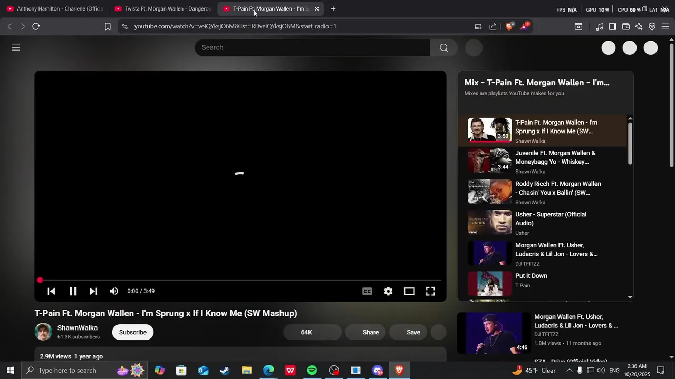Open site information icon beside the URL
This screenshot has width=675, height=379.
point(124,26)
